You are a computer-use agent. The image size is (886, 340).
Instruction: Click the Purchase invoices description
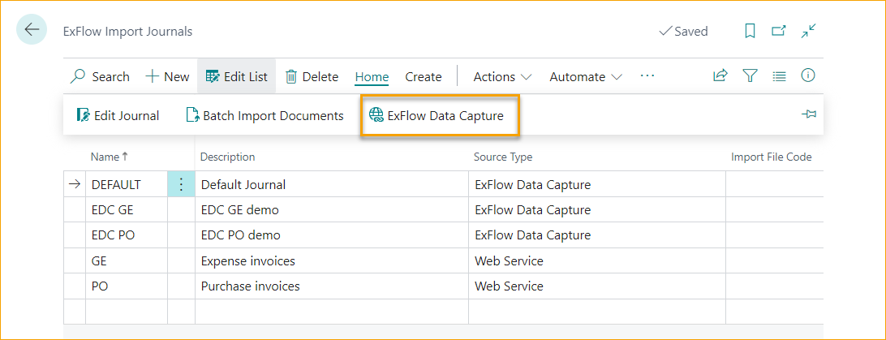332,286
